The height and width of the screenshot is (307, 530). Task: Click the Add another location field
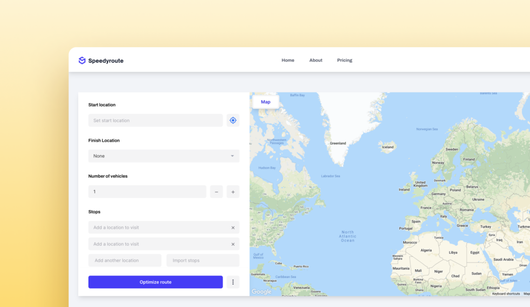tap(125, 260)
